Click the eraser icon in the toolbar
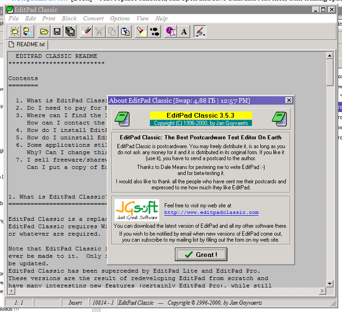 [86, 32]
